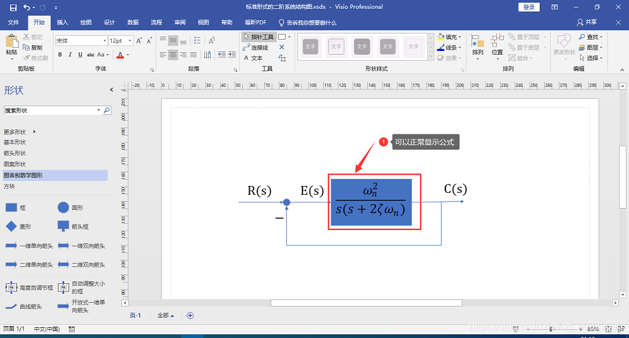629x338 pixels.
Task: Toggle align middle vertical icon
Action: coord(173,40)
